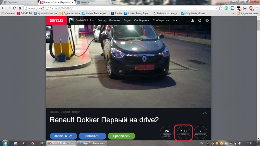Switch to the Skype taskbar window
The height and width of the screenshot is (146, 260).
tap(92, 143)
